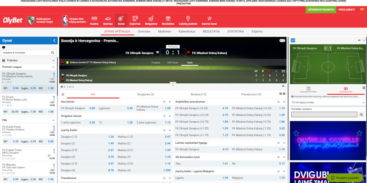Click the Kortelės numeris input field
The width and height of the screenshot is (367, 183).
click(324, 114)
